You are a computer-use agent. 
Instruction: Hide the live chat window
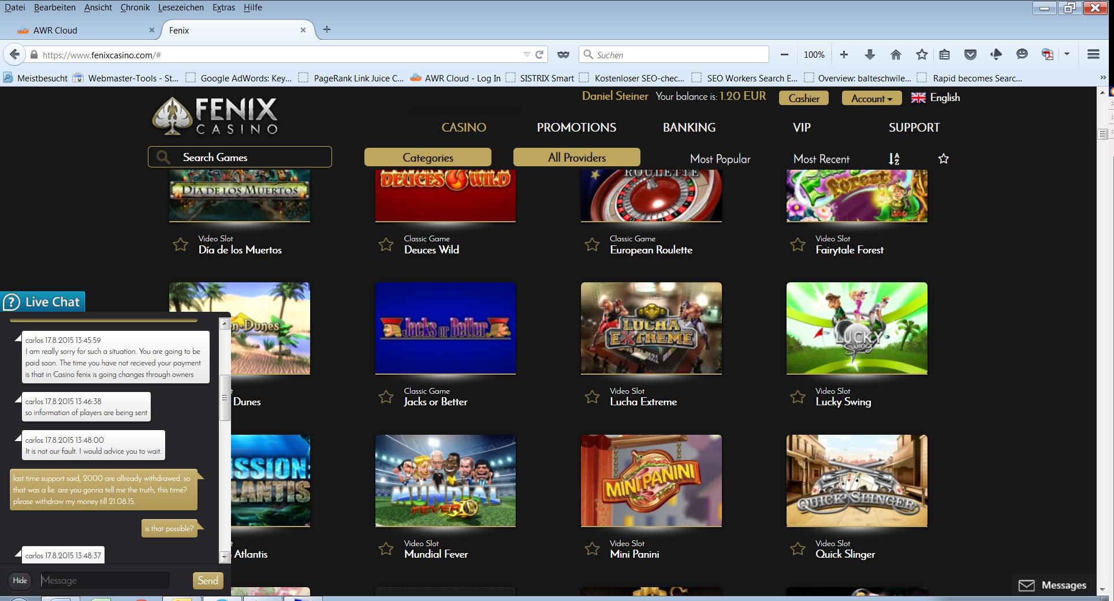tap(20, 580)
